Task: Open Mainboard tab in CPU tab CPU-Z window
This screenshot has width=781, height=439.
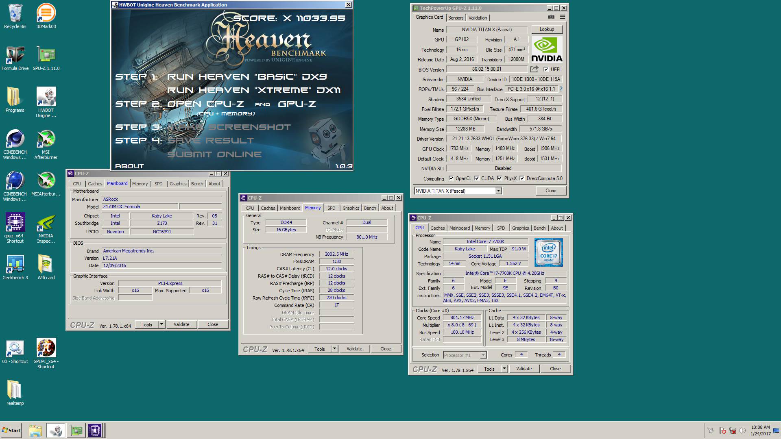Action: click(460, 228)
